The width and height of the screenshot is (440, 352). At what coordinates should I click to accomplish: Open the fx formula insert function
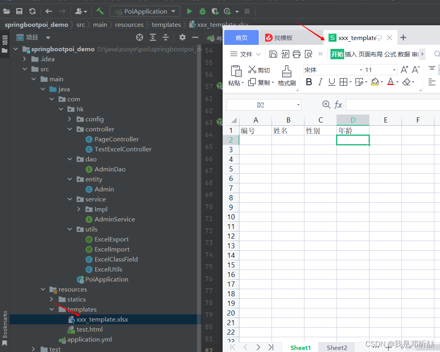(x=339, y=105)
